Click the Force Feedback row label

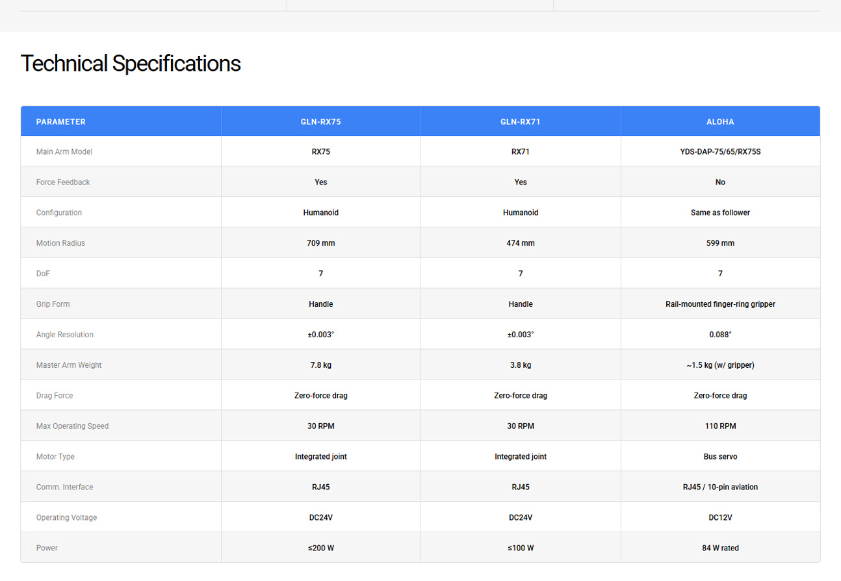coord(63,182)
